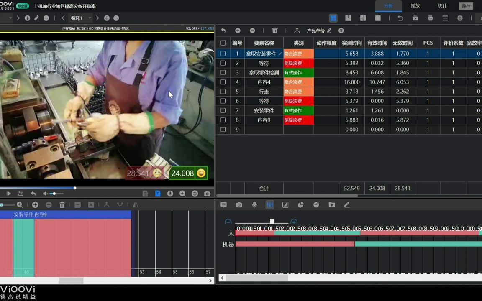
Task: Click the bar chart statistics icon
Action: coord(285,204)
